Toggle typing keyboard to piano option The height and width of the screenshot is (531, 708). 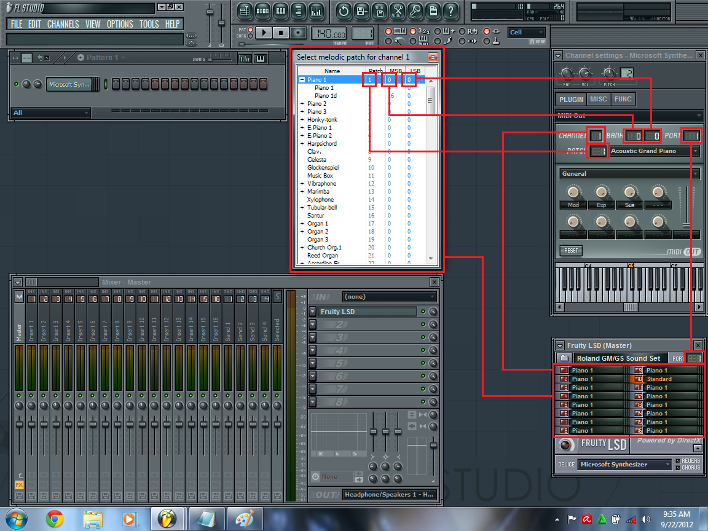click(x=388, y=31)
